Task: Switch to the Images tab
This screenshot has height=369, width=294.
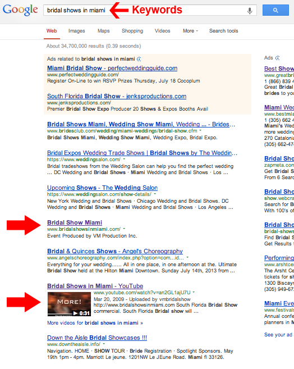Action: (77, 31)
